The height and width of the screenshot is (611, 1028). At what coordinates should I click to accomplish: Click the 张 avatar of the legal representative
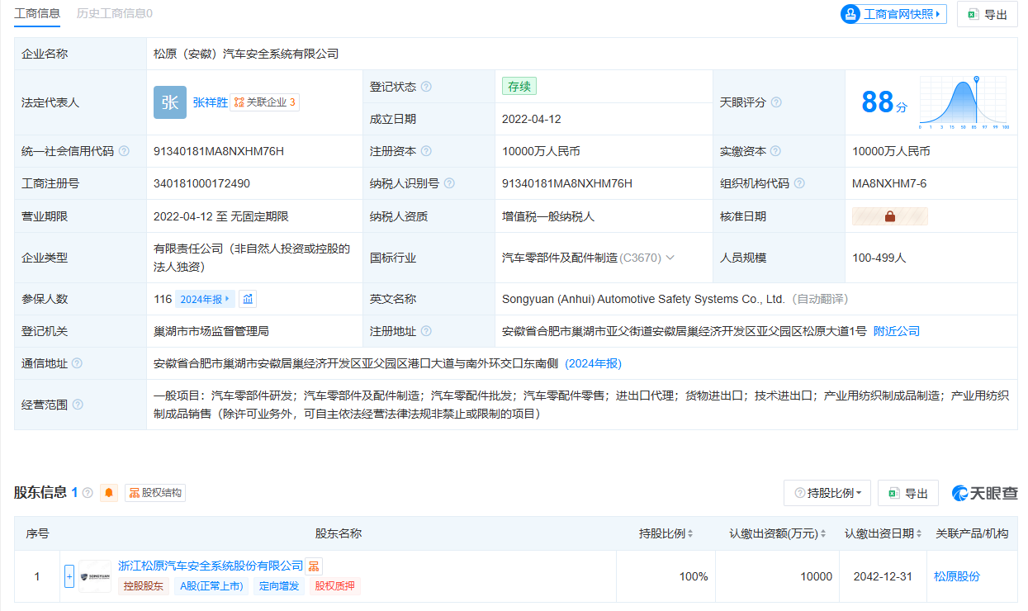tap(170, 102)
